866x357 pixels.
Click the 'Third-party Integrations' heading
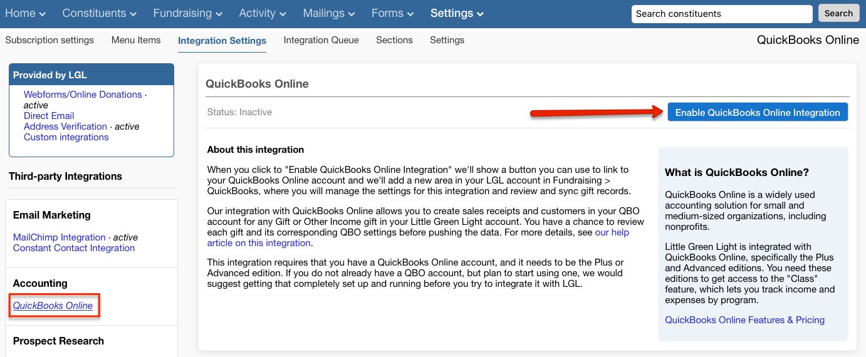[65, 177]
